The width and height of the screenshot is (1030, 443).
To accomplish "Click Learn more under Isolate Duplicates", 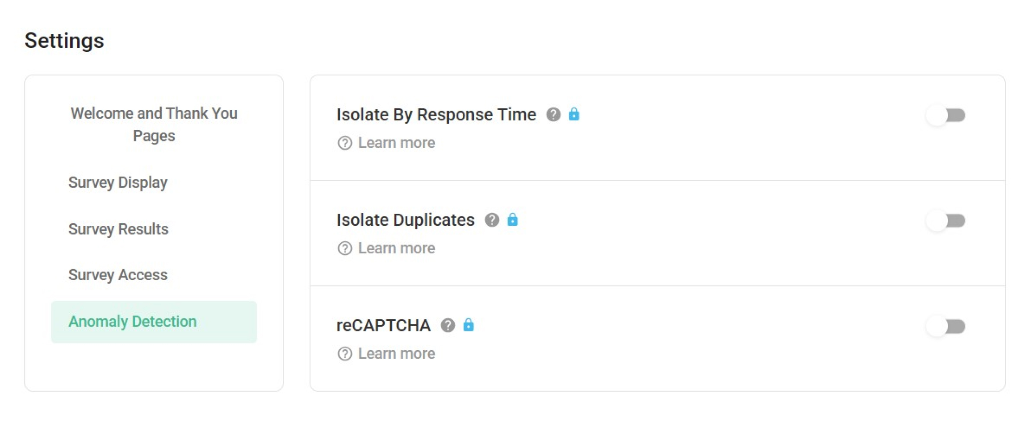I will point(396,248).
